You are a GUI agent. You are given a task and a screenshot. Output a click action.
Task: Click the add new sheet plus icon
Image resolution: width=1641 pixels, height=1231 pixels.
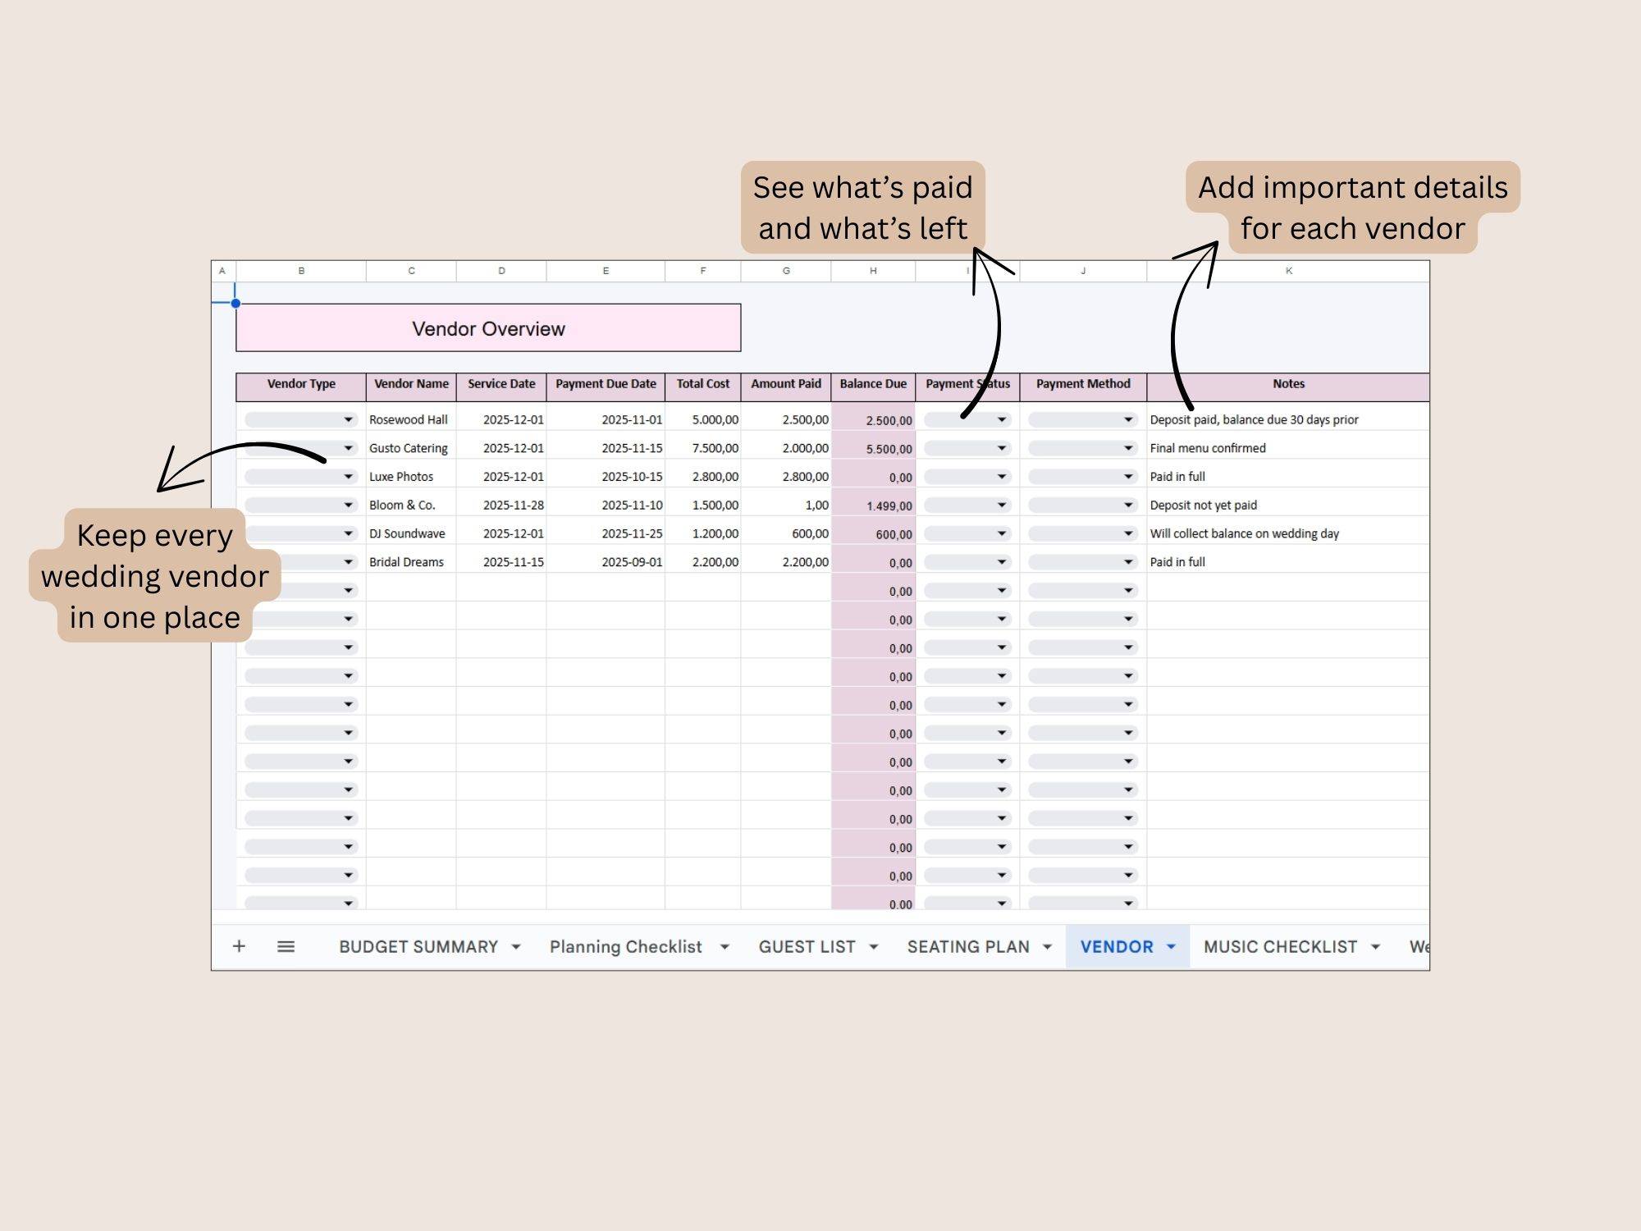coord(239,946)
